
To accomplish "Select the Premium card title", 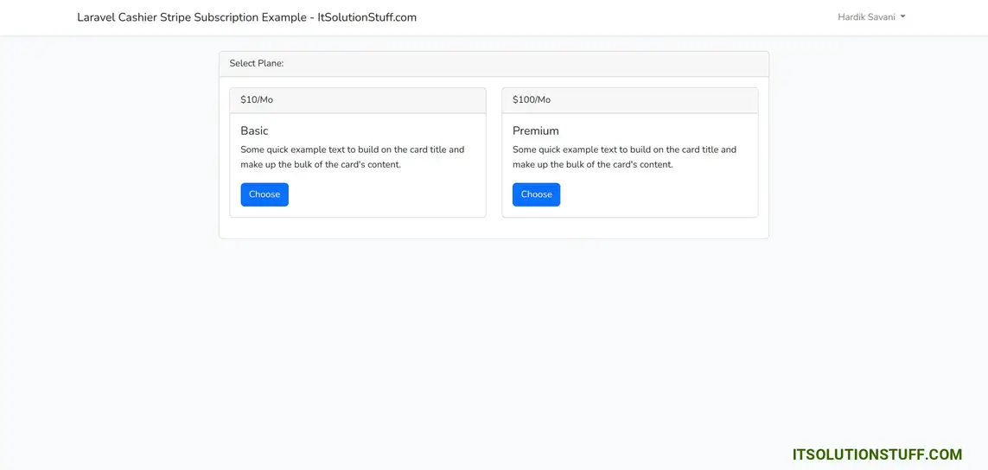I will [536, 130].
